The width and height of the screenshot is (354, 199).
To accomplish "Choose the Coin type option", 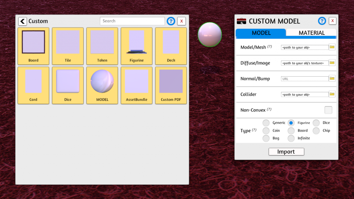I will [266, 131].
